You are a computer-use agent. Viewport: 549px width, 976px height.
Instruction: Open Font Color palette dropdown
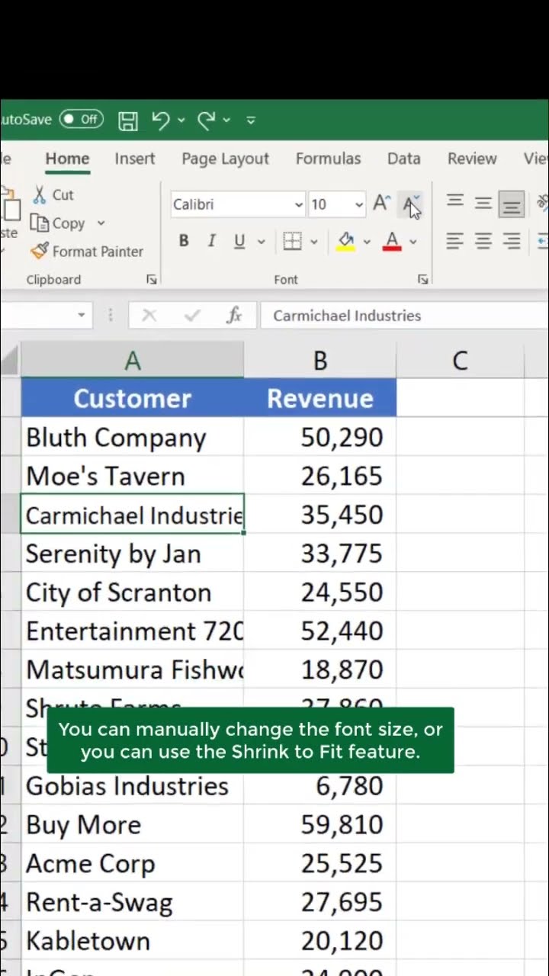413,242
